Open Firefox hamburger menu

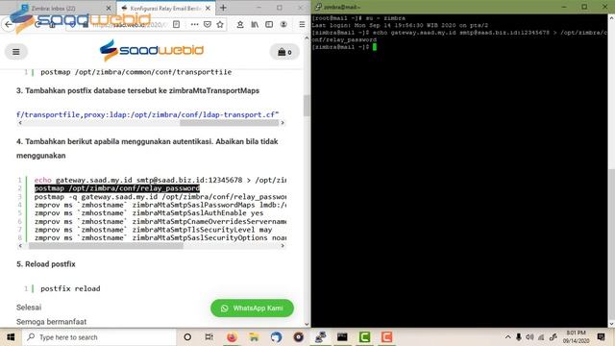point(302,24)
